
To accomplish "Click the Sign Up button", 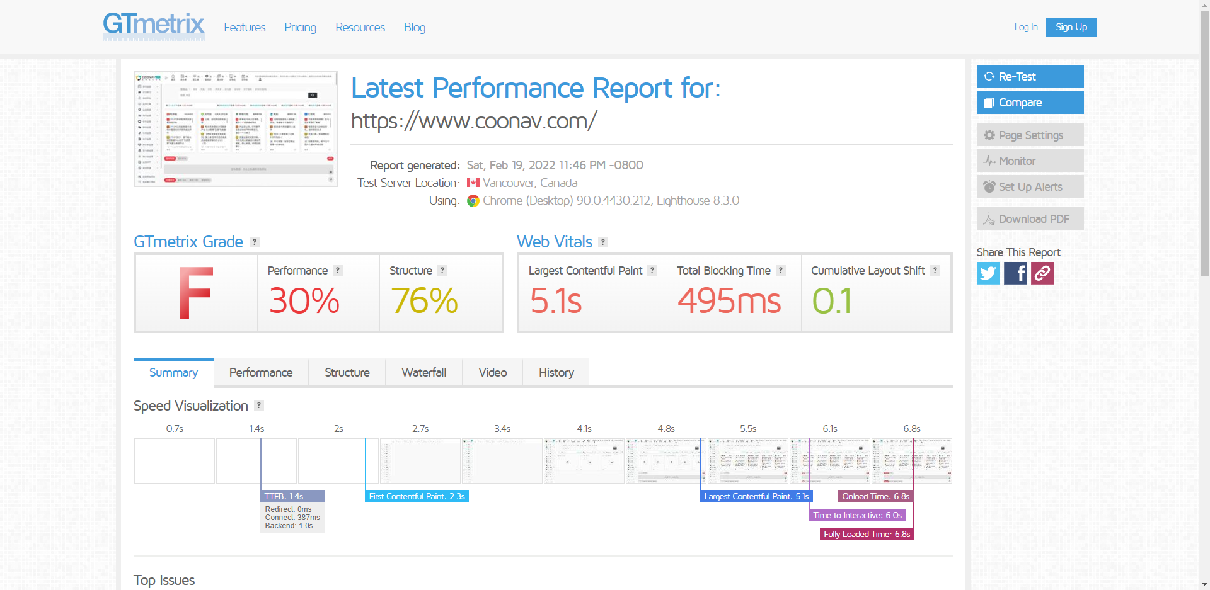I will point(1071,27).
